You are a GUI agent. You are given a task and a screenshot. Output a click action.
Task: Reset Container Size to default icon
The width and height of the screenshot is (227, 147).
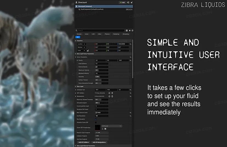point(130,90)
